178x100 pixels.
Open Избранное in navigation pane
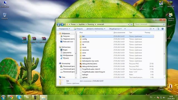[66, 33]
